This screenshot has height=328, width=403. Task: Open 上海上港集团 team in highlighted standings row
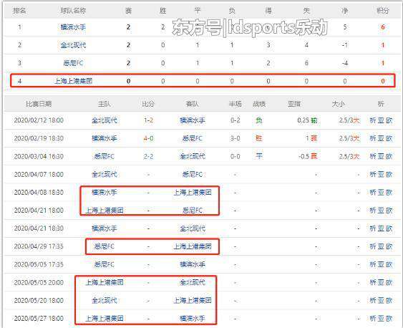73,81
